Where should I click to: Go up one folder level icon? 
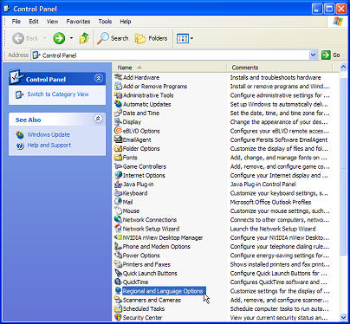click(84, 38)
